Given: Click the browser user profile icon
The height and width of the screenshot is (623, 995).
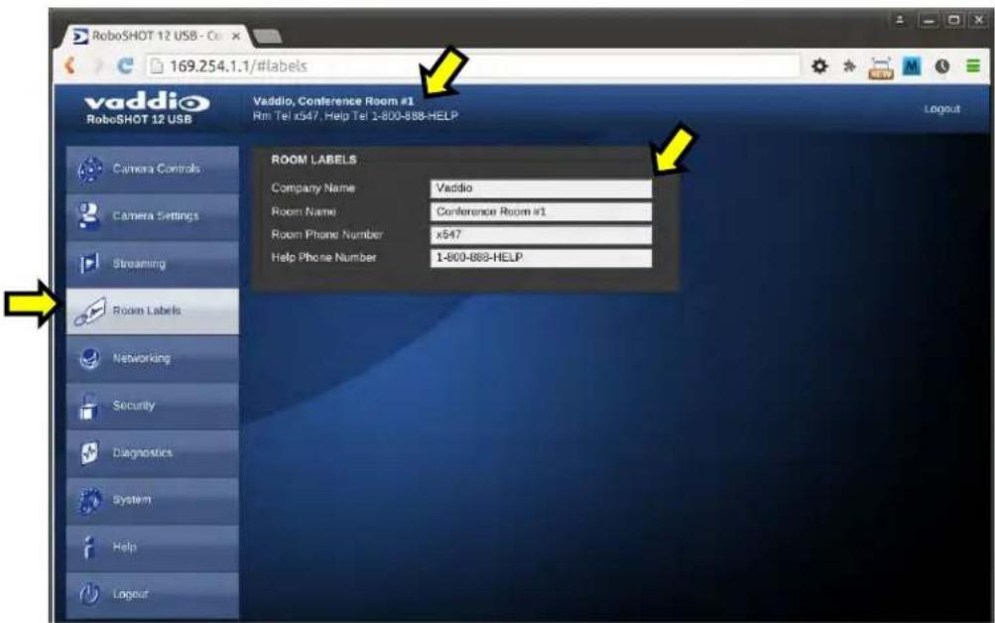Looking at the screenshot, I should tap(899, 20).
